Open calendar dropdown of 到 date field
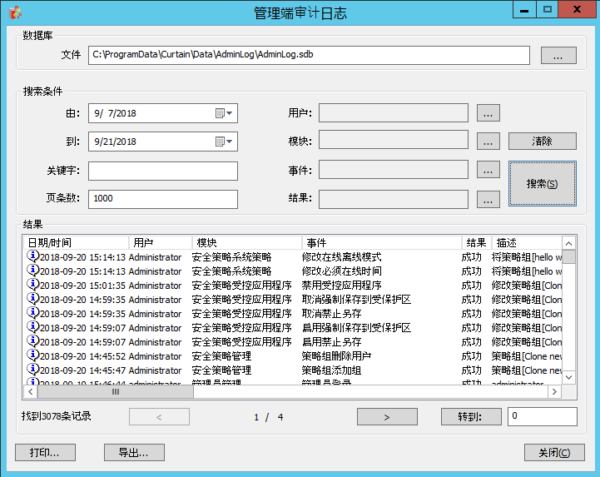This screenshot has width=600, height=477. [x=224, y=142]
